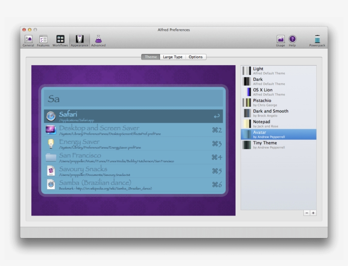Open the Powerpack pane
The image size is (348, 266).
click(317, 41)
